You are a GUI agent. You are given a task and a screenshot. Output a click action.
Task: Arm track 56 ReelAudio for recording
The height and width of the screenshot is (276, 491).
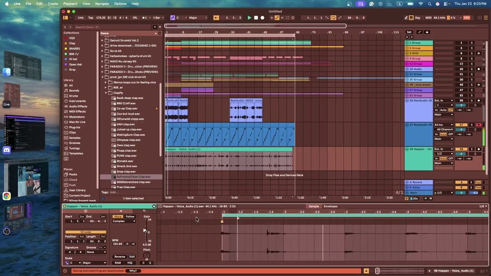pyautogui.click(x=478, y=100)
